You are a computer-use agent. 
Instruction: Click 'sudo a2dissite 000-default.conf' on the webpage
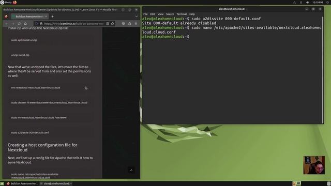[x=30, y=132]
